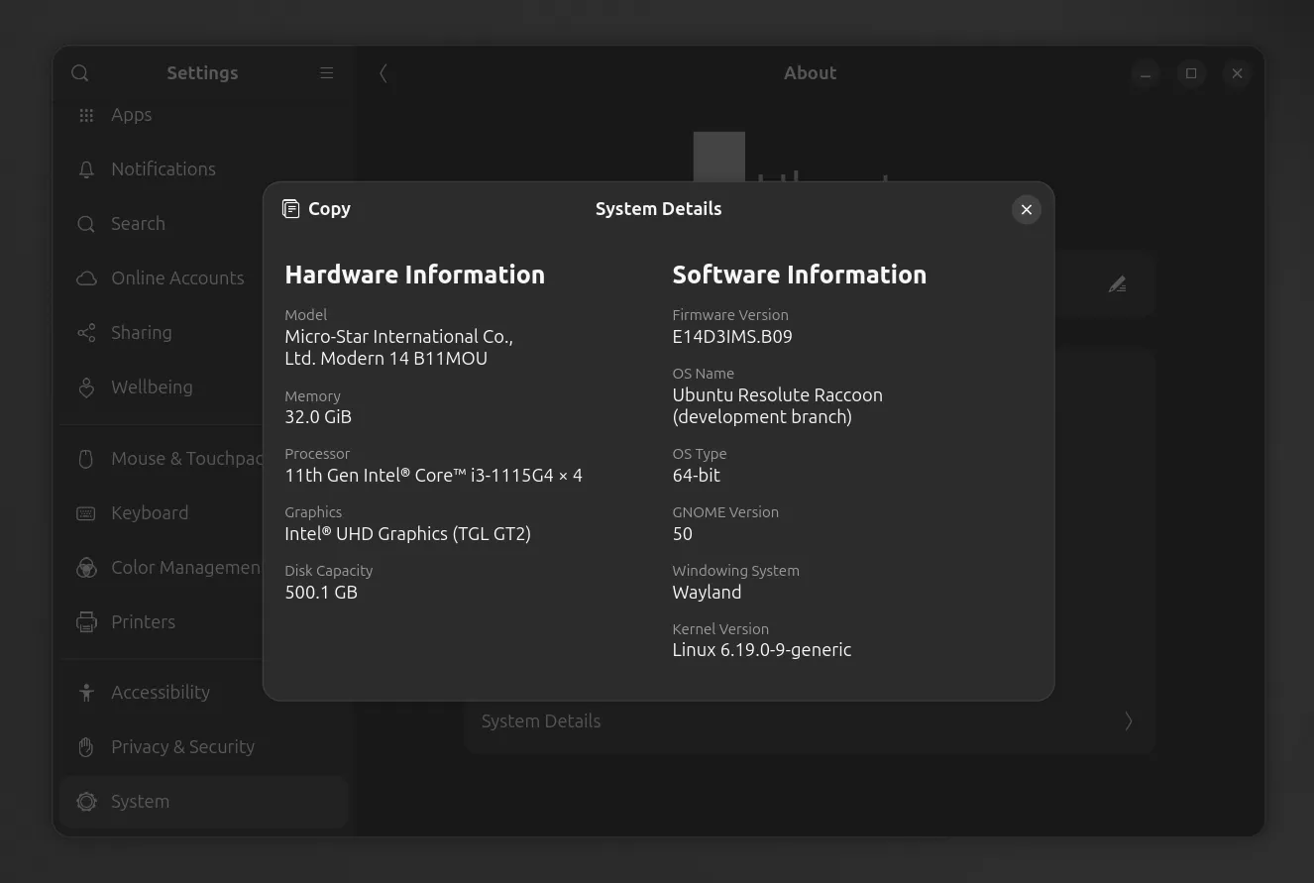Open the Notifications settings panel
This screenshot has height=883, width=1314.
click(203, 169)
